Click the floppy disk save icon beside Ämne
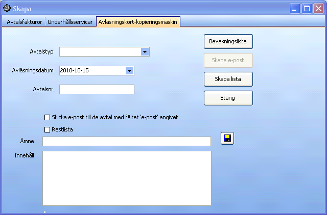 pyautogui.click(x=227, y=139)
